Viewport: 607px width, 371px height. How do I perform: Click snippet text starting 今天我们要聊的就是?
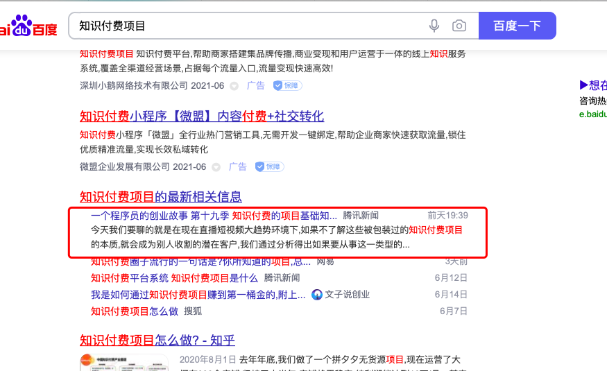[276, 237]
